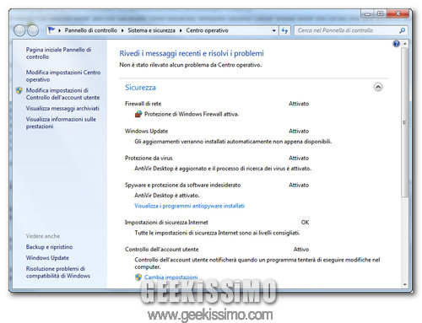Click the Windows Update heading in Sicurezza

coord(146,131)
